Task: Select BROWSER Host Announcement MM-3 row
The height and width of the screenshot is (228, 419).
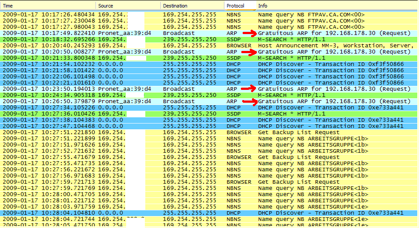Action: tap(209, 46)
